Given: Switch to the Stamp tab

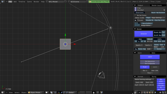Looking at the screenshot, I should tap(154, 77).
